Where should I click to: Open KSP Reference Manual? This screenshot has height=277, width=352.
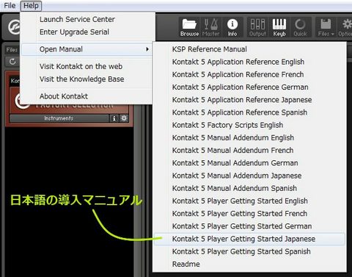click(x=249, y=49)
